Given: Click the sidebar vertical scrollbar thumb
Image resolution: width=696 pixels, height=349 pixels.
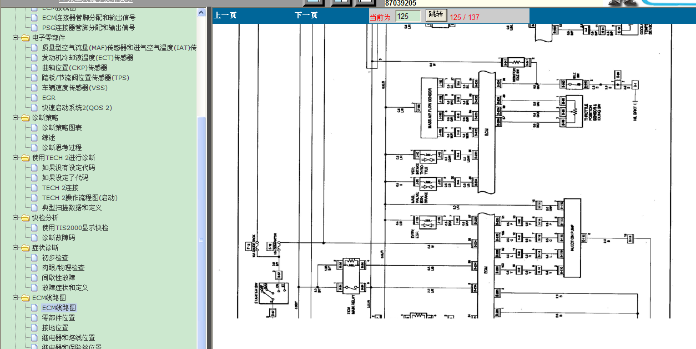Looking at the screenshot, I should click(201, 239).
